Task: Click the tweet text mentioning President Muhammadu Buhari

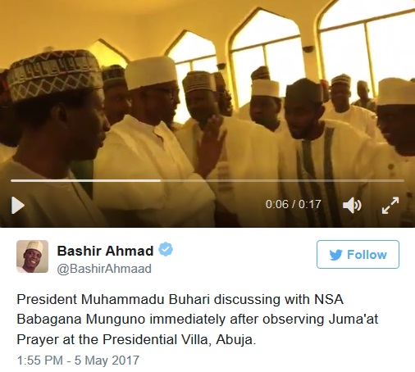Action: pos(198,320)
